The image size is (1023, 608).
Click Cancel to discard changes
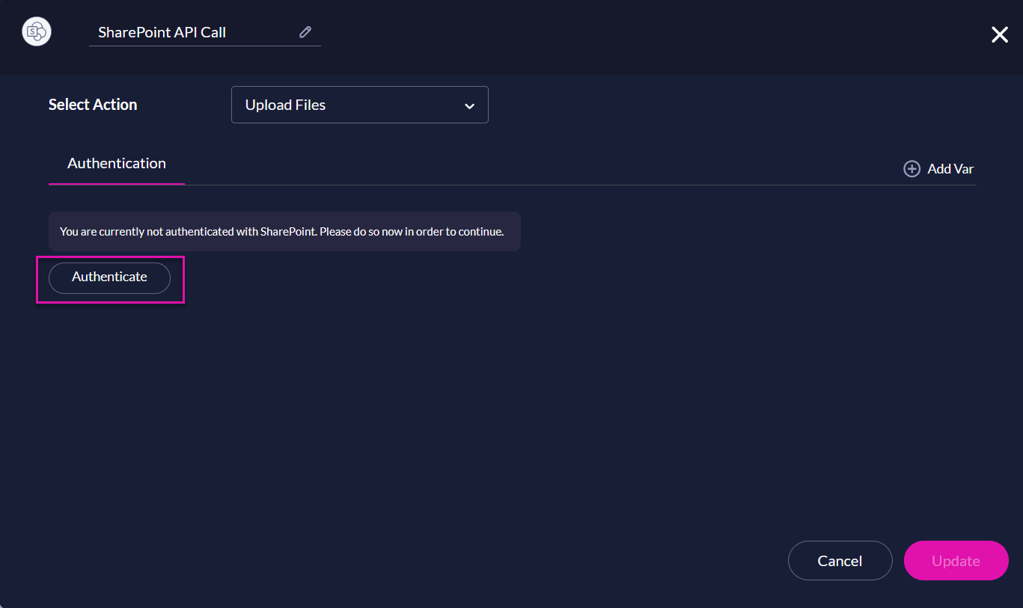[x=840, y=560]
